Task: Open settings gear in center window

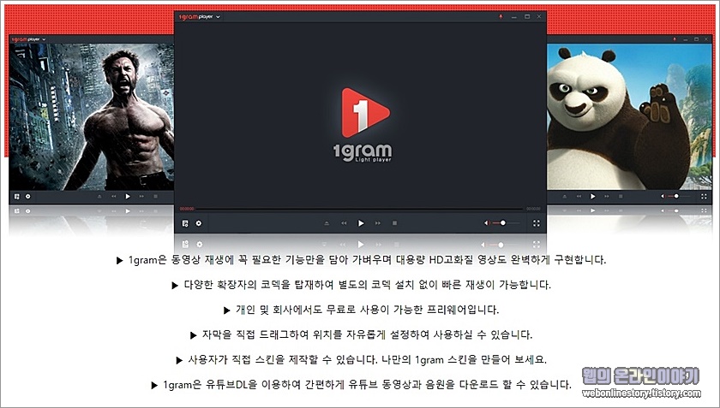Action: 199,223
